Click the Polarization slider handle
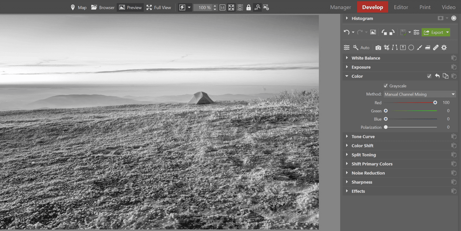 (386, 127)
